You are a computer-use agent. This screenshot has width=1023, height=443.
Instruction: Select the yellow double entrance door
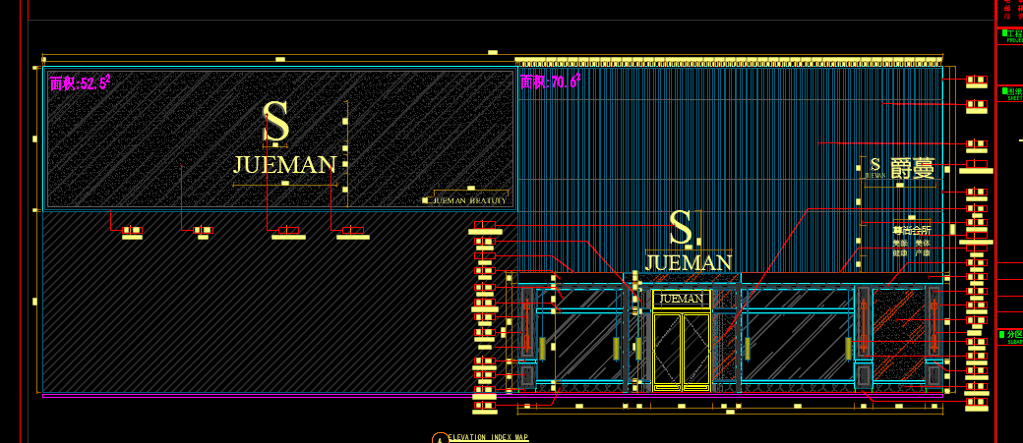(681, 352)
